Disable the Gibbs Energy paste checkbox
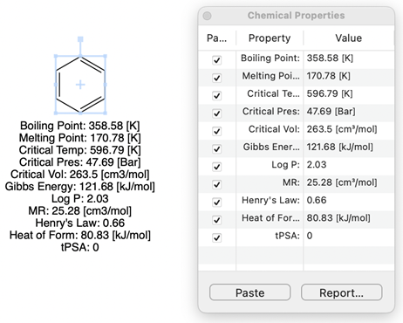 pos(216,149)
